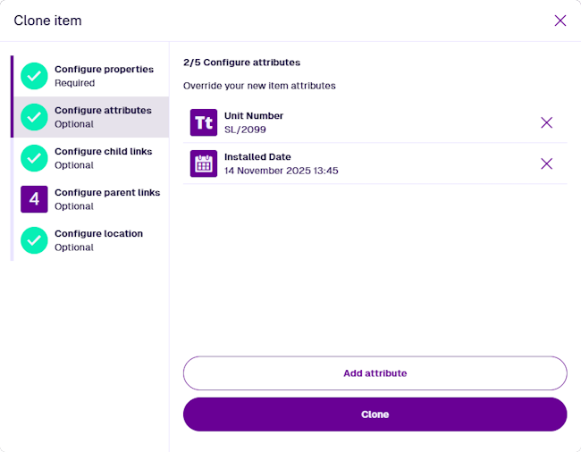581x452 pixels.
Task: Remove the Installed Date attribute
Action: [547, 163]
